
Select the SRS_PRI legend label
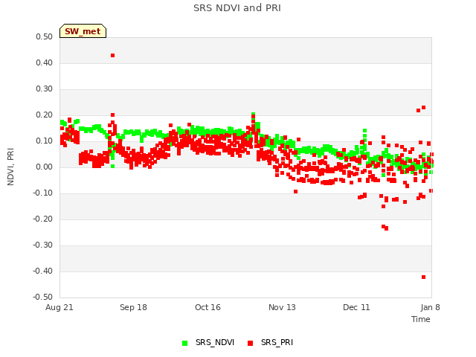277,342
